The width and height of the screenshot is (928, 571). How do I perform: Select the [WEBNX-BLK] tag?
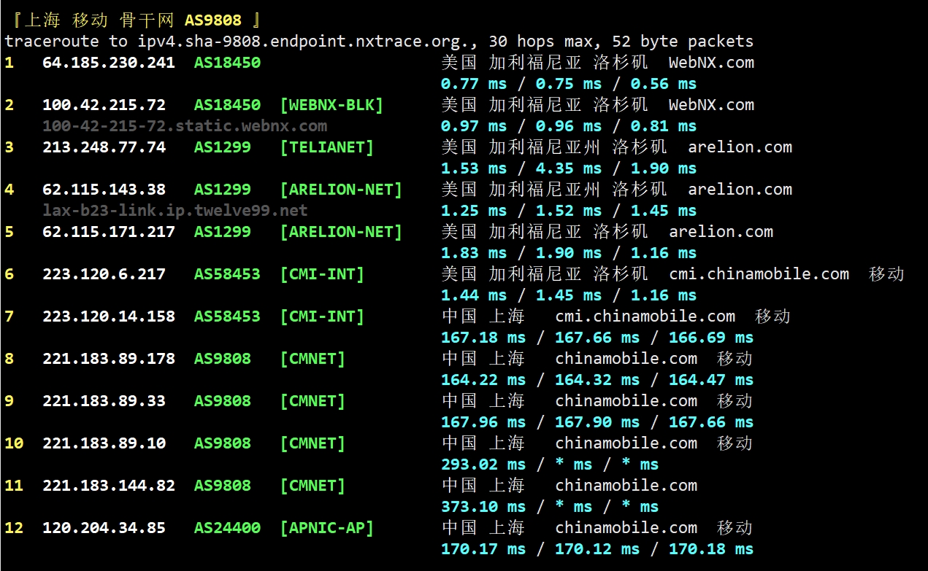coord(331,105)
